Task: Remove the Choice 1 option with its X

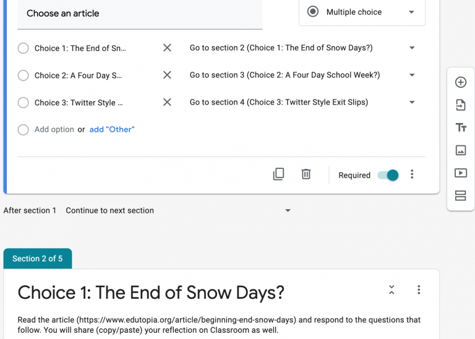Action: (x=167, y=48)
